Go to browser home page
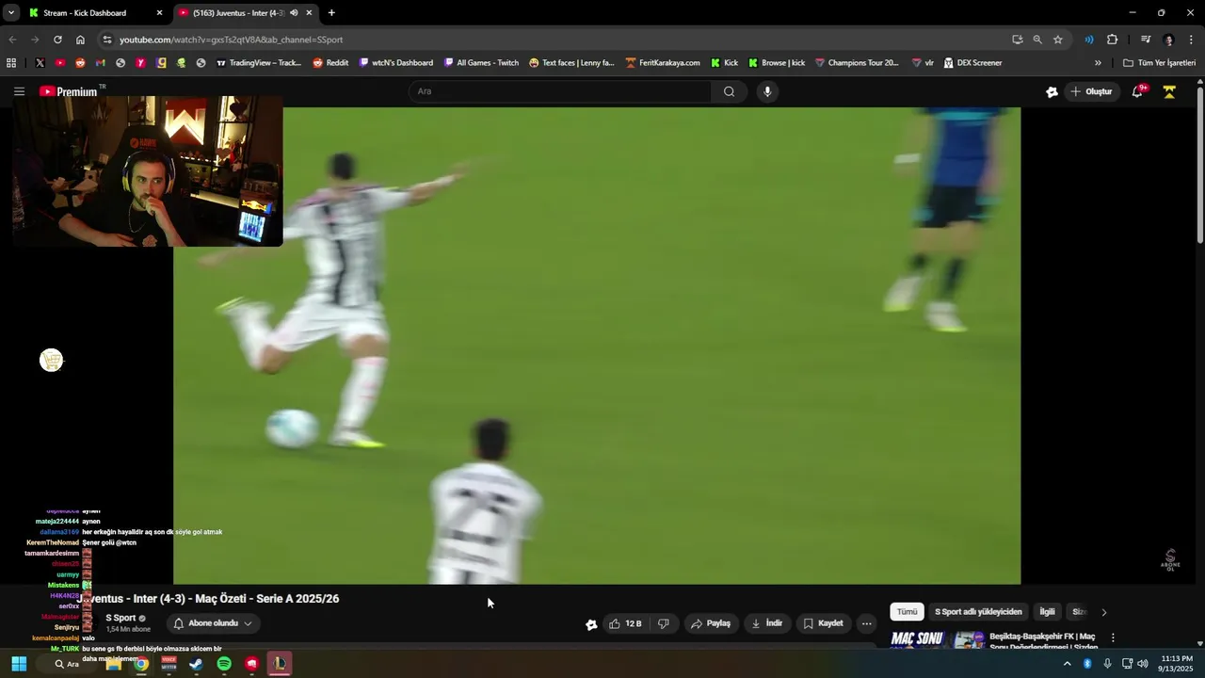Image resolution: width=1205 pixels, height=678 pixels. [x=80, y=40]
